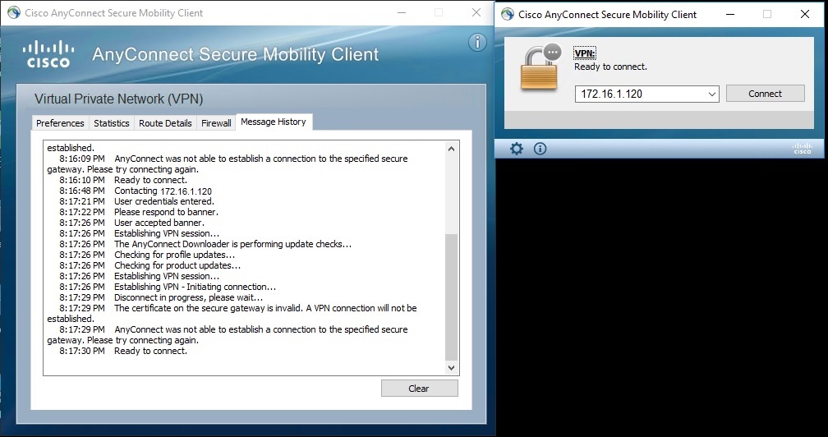Click 'Establishing VPN - Initiating connection...' line
This screenshot has width=828, height=437.
click(168, 287)
